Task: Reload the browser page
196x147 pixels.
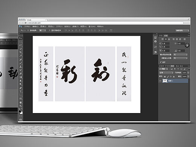Action: [x=26, y=23]
